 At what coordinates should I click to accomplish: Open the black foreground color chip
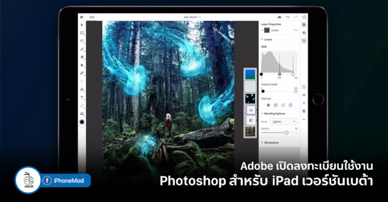[82, 122]
